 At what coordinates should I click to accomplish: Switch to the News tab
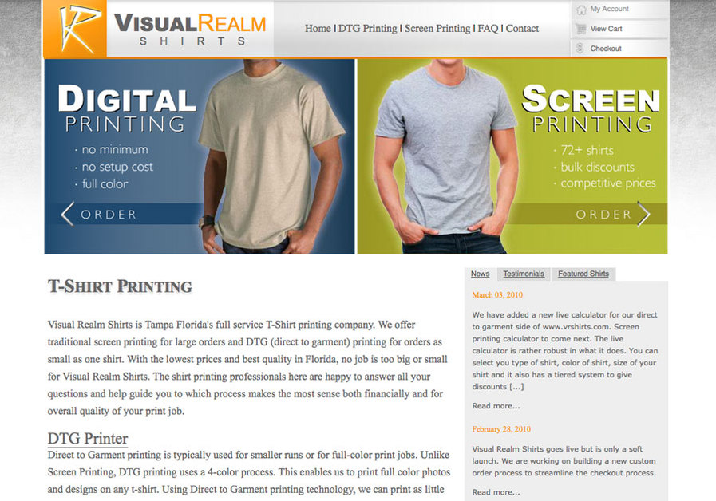[480, 274]
